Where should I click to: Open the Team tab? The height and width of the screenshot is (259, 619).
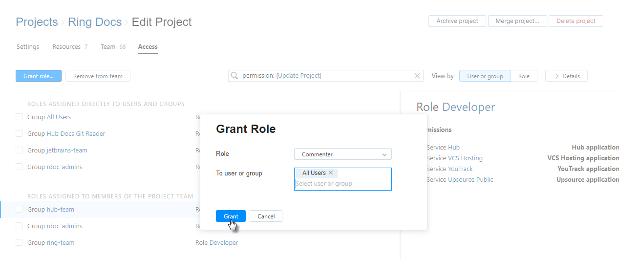[108, 47]
